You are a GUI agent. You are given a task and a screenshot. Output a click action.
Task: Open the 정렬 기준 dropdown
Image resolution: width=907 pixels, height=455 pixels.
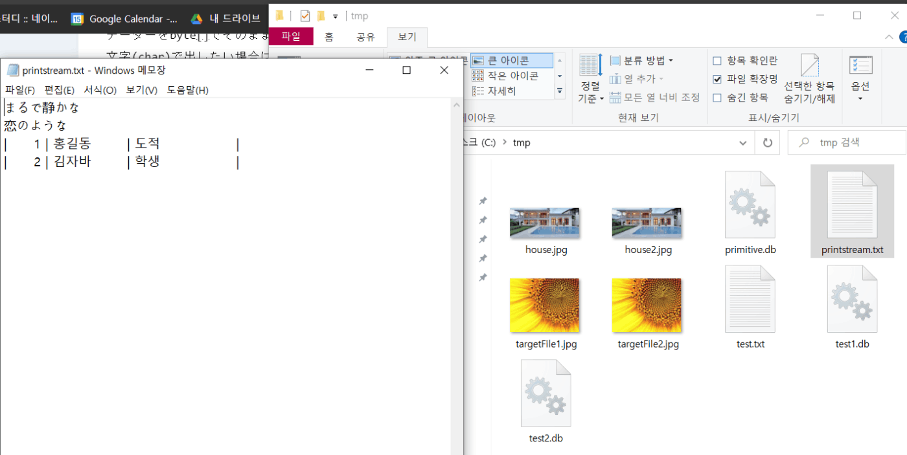590,79
